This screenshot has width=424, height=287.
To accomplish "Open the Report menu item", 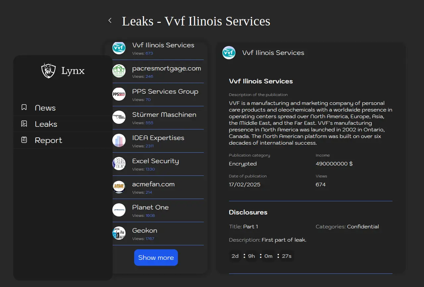I will [48, 140].
